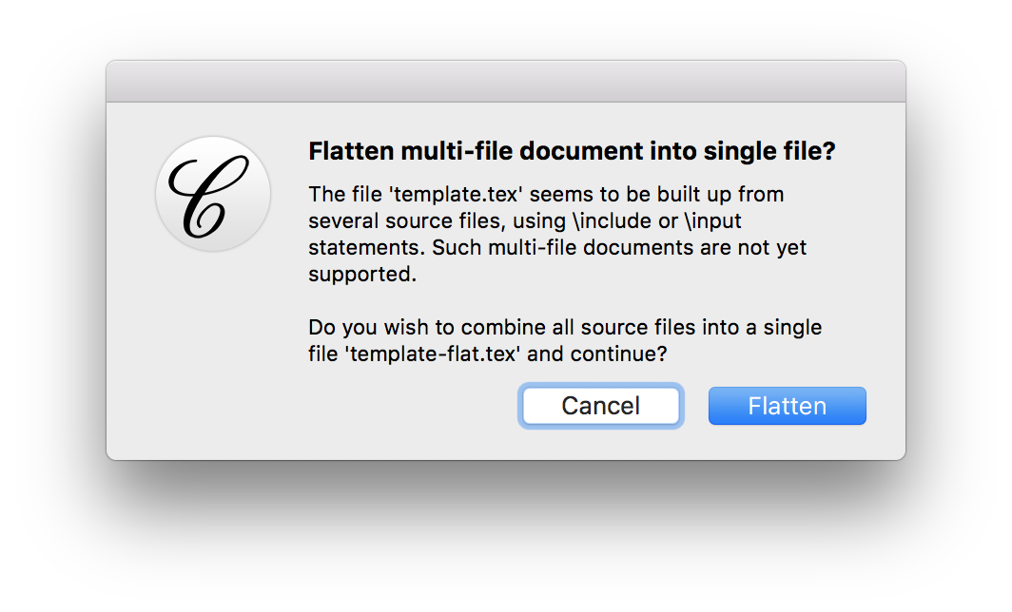This screenshot has height=612, width=1012.
Task: Choose Cancel to keep the multi-file document
Action: point(600,406)
